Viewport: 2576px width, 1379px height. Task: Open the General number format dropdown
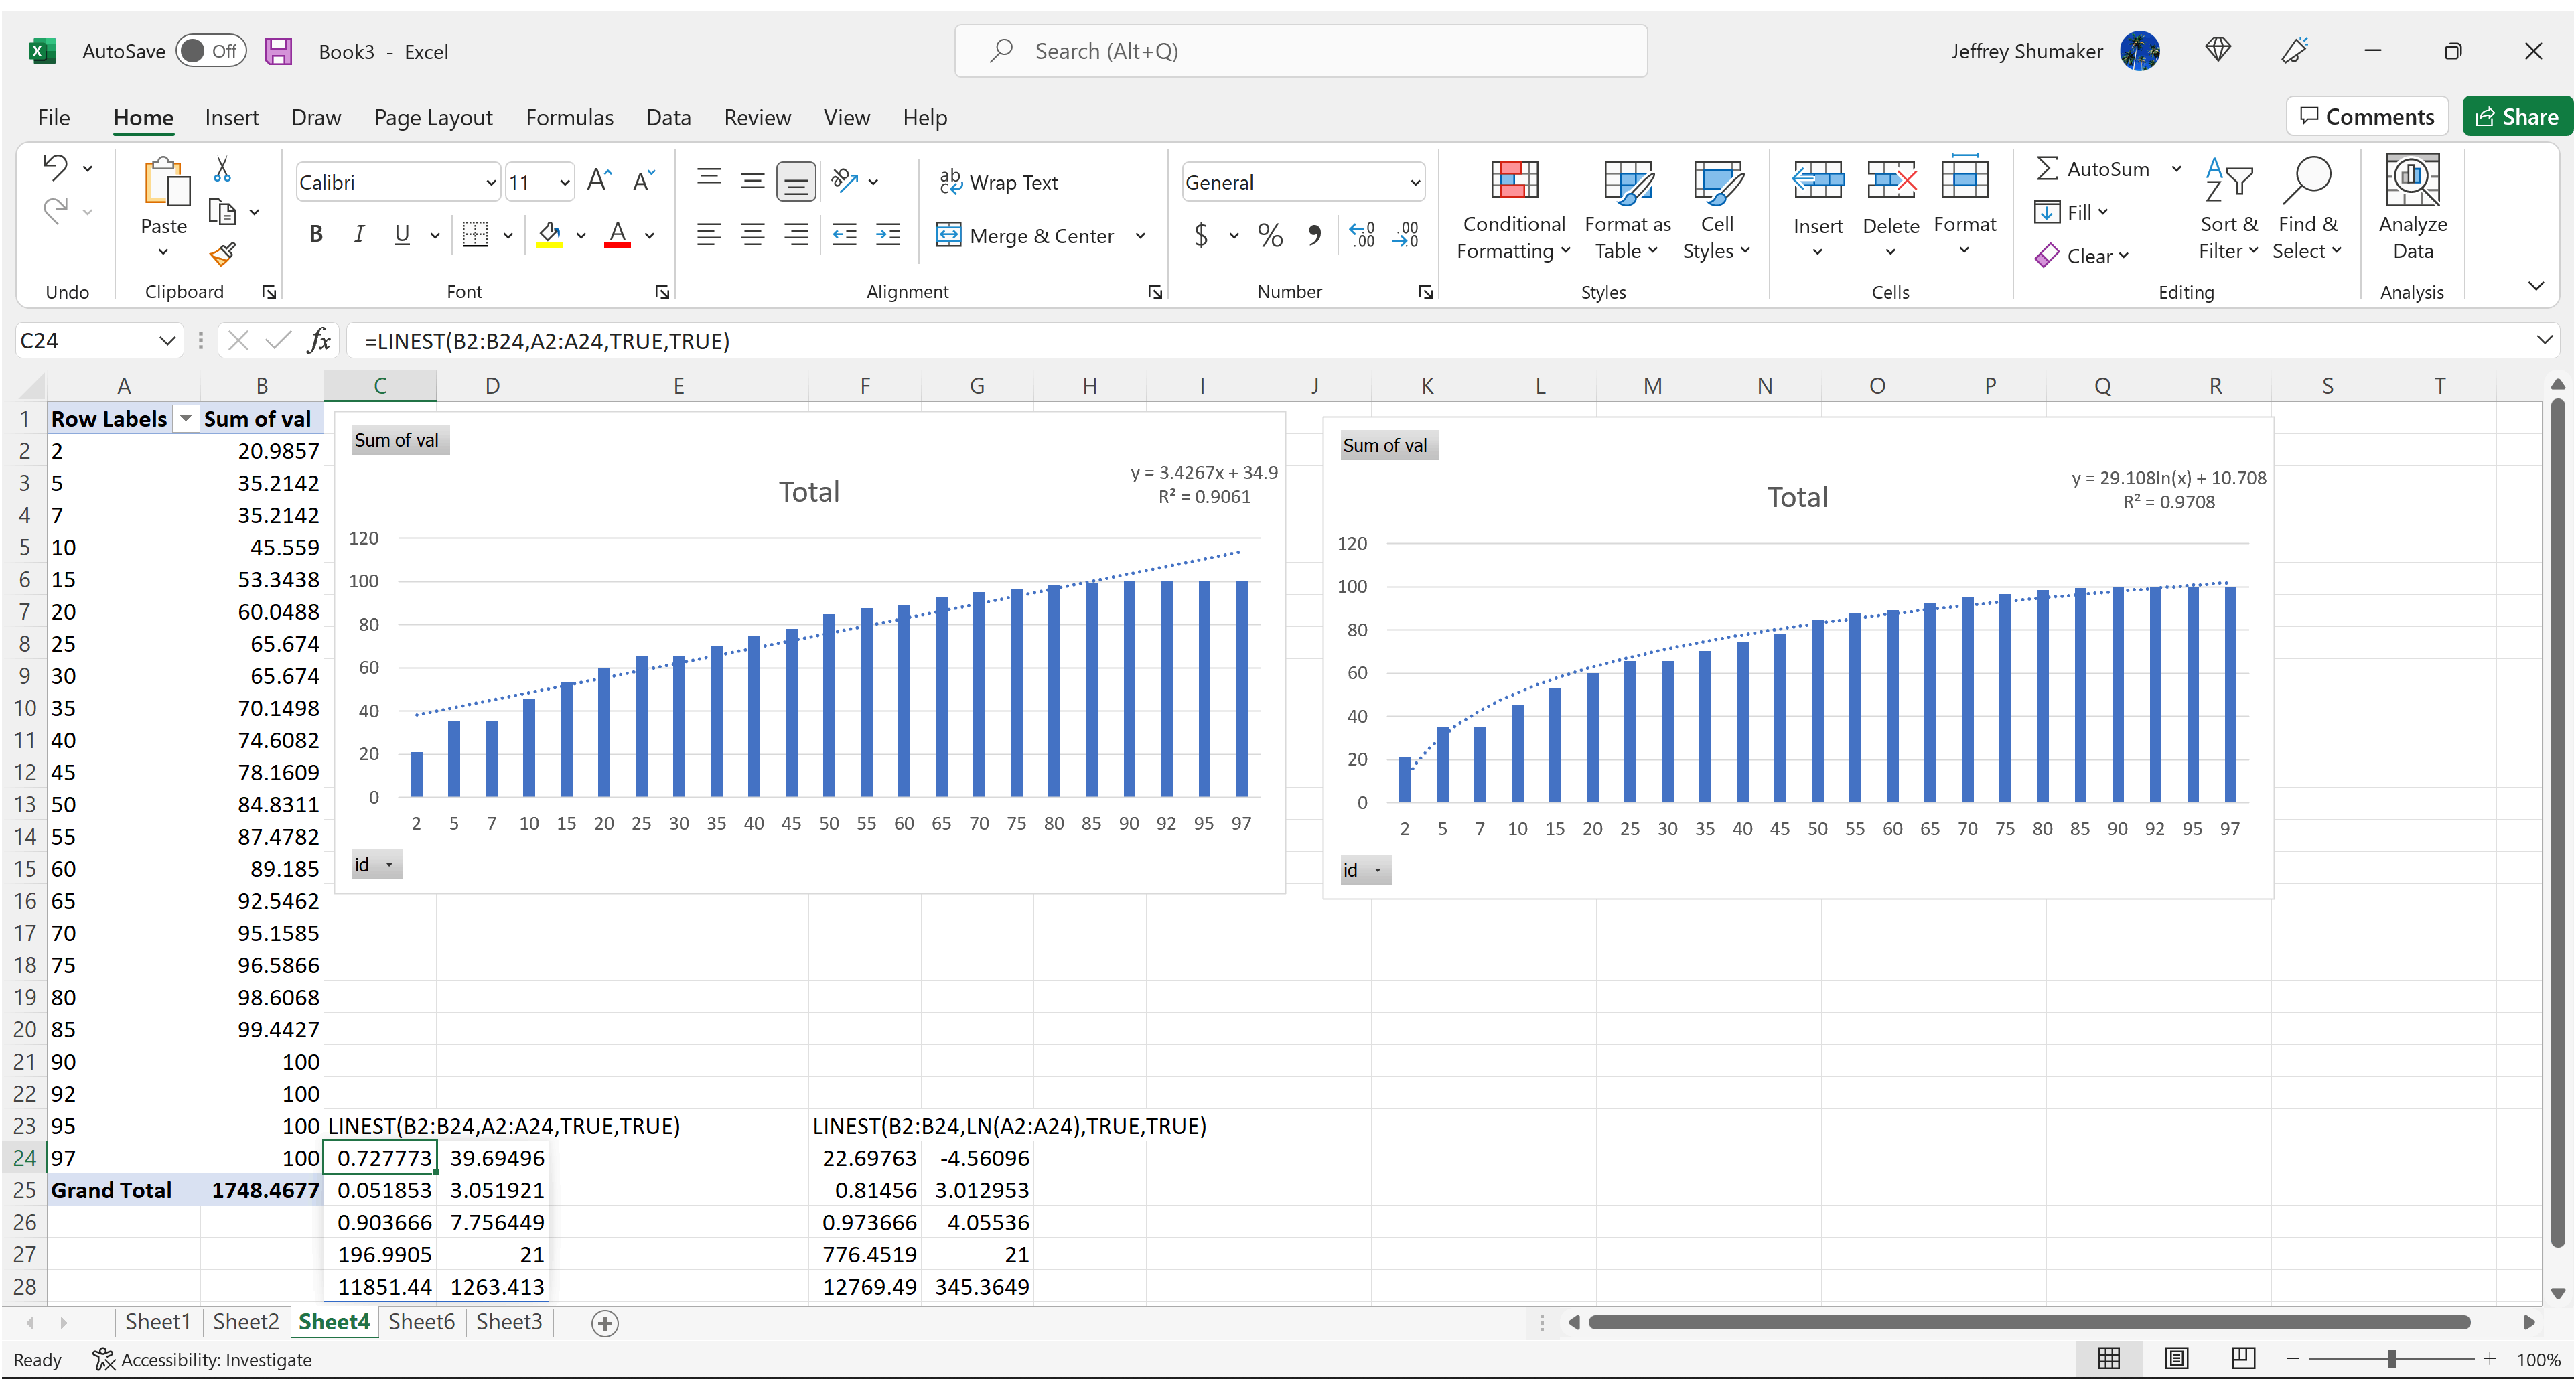coord(1414,182)
